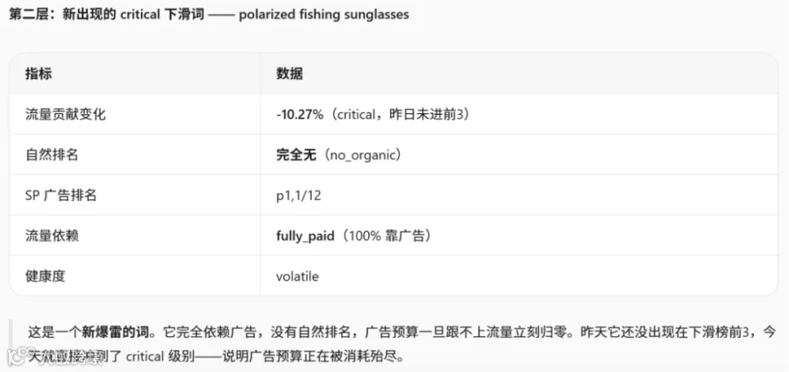Select the SP 广告排名 row label

60,196
